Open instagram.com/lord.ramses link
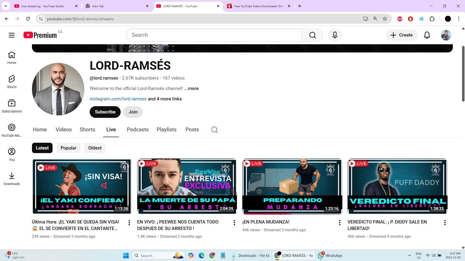 point(118,99)
